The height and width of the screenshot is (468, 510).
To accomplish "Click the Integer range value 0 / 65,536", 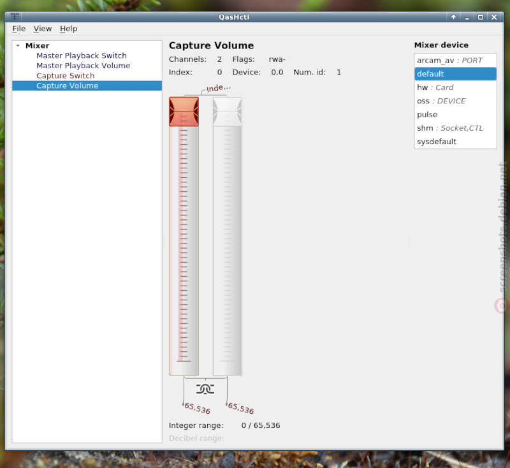I will [261, 425].
